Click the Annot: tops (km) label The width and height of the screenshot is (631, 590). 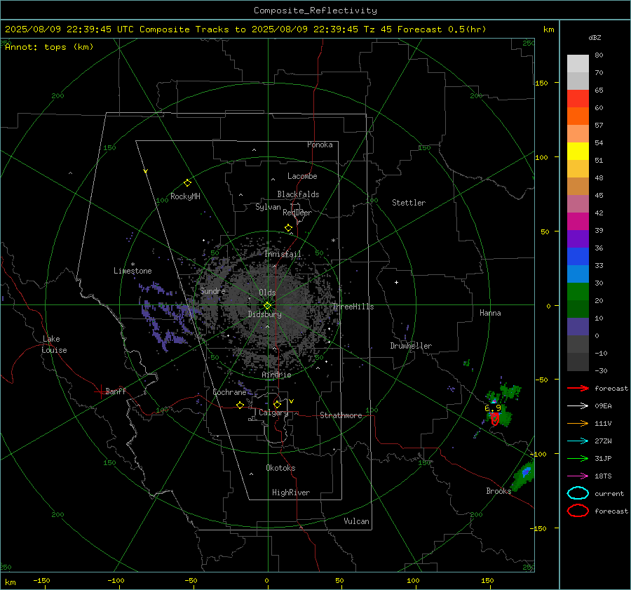[x=49, y=47]
